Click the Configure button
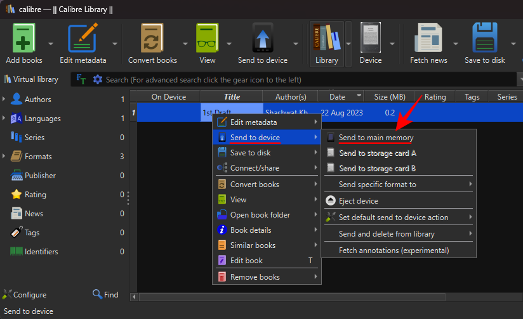 tap(24, 295)
